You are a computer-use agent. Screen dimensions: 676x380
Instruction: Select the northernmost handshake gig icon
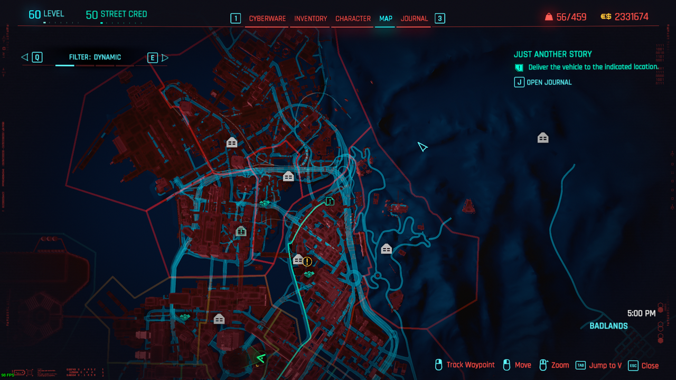(x=265, y=204)
